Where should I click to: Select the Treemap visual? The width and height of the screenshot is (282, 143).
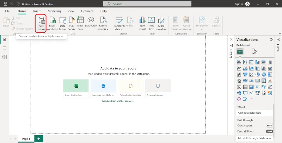tap(270, 75)
